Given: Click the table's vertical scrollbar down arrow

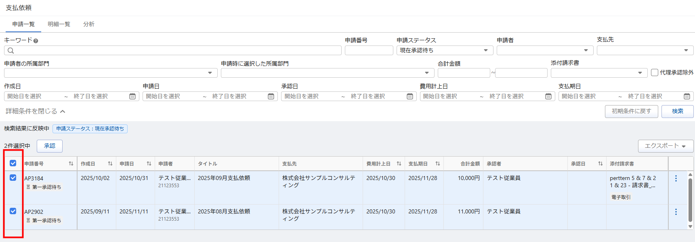Looking at the screenshot, I should [690, 226].
